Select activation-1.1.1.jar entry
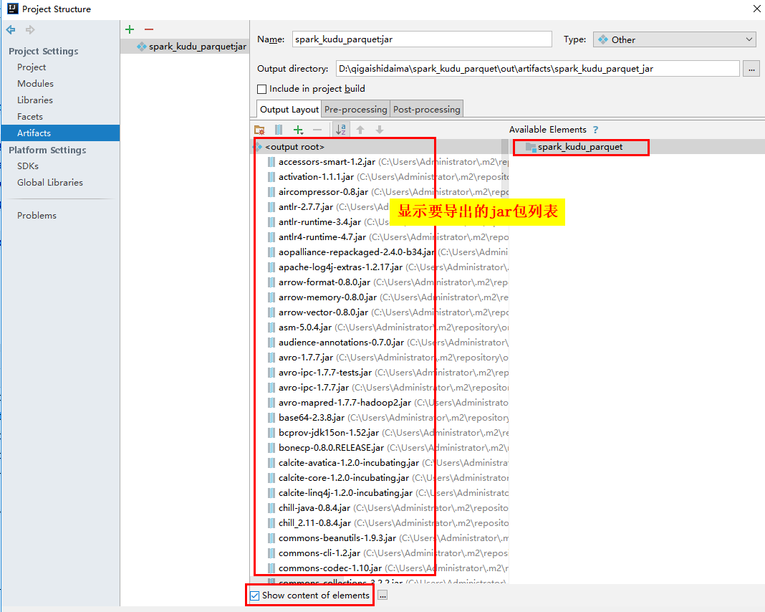The image size is (765, 612). click(316, 177)
